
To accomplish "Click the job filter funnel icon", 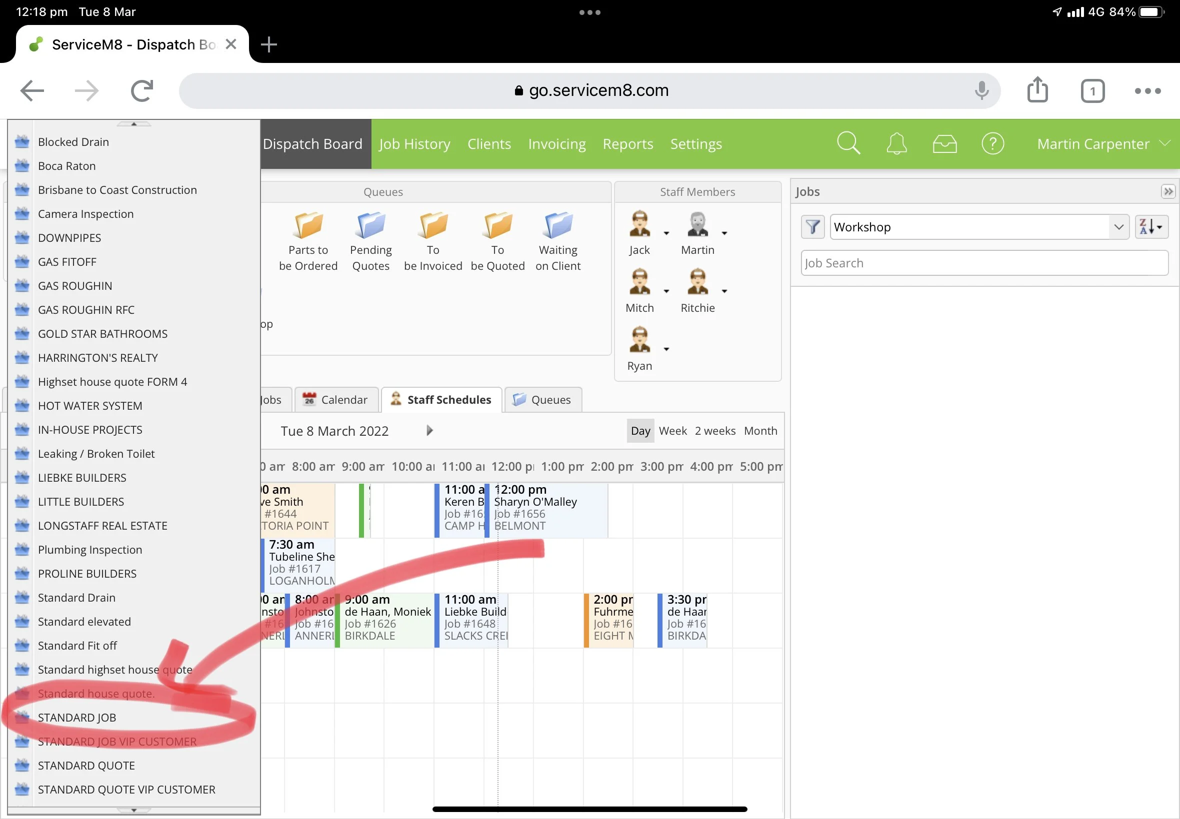I will (x=812, y=227).
